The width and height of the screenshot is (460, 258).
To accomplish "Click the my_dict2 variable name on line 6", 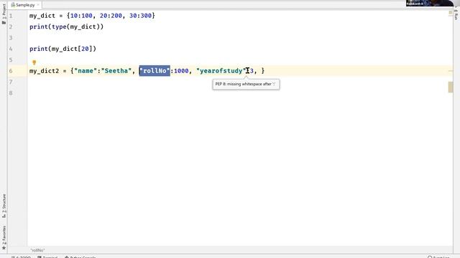I will pyautogui.click(x=44, y=71).
